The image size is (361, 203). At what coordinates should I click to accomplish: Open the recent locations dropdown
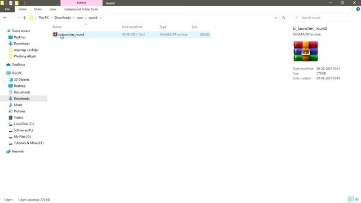[x=19, y=17]
